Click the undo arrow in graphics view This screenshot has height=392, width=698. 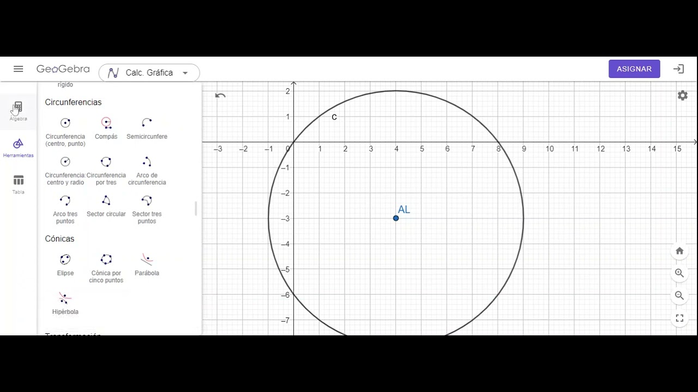tap(220, 95)
